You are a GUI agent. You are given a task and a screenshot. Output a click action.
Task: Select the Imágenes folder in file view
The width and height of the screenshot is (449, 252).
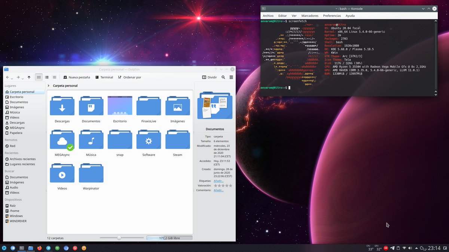177,106
